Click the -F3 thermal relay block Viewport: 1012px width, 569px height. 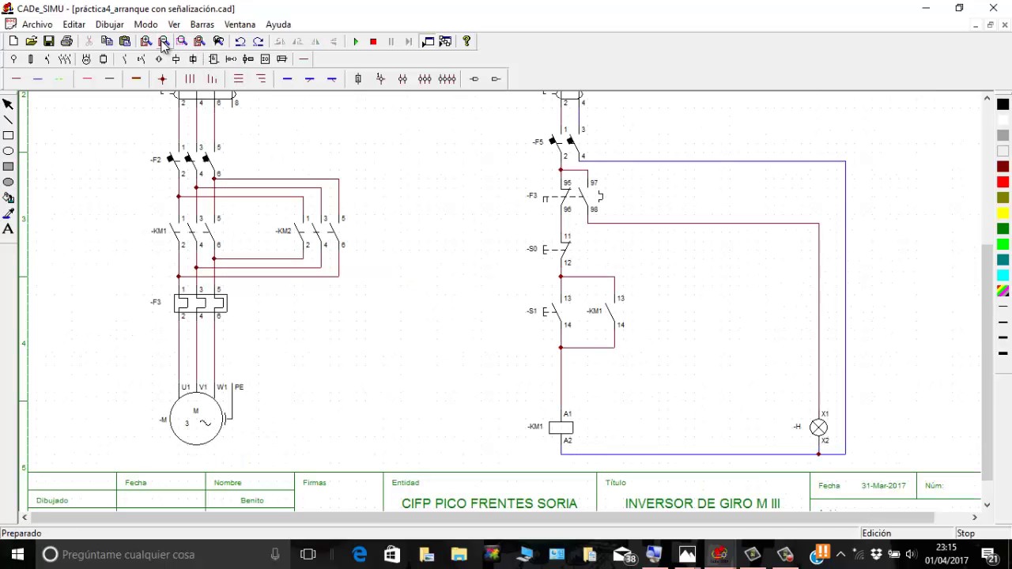(200, 303)
